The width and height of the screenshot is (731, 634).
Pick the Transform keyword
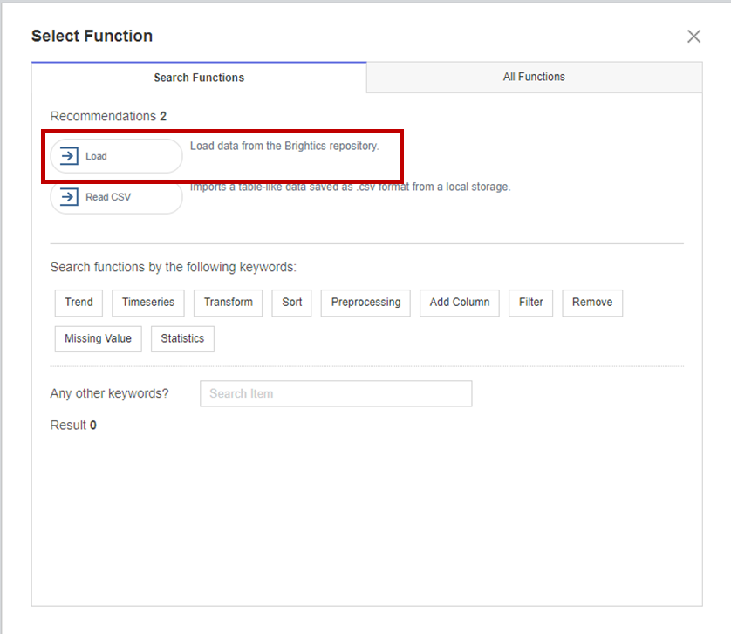[228, 303]
